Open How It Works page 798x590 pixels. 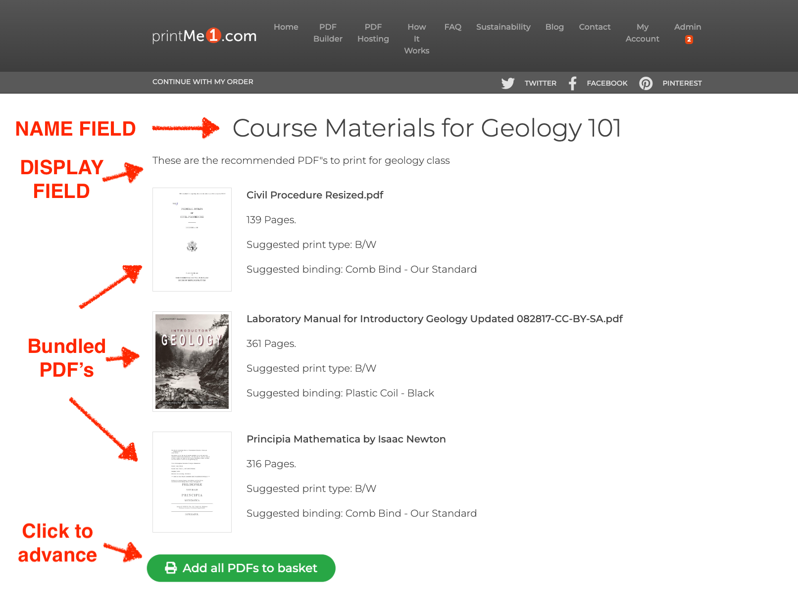tap(417, 39)
